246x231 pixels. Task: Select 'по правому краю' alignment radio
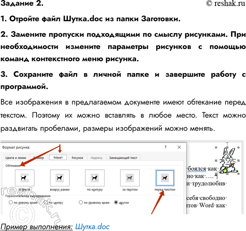tap(81, 203)
